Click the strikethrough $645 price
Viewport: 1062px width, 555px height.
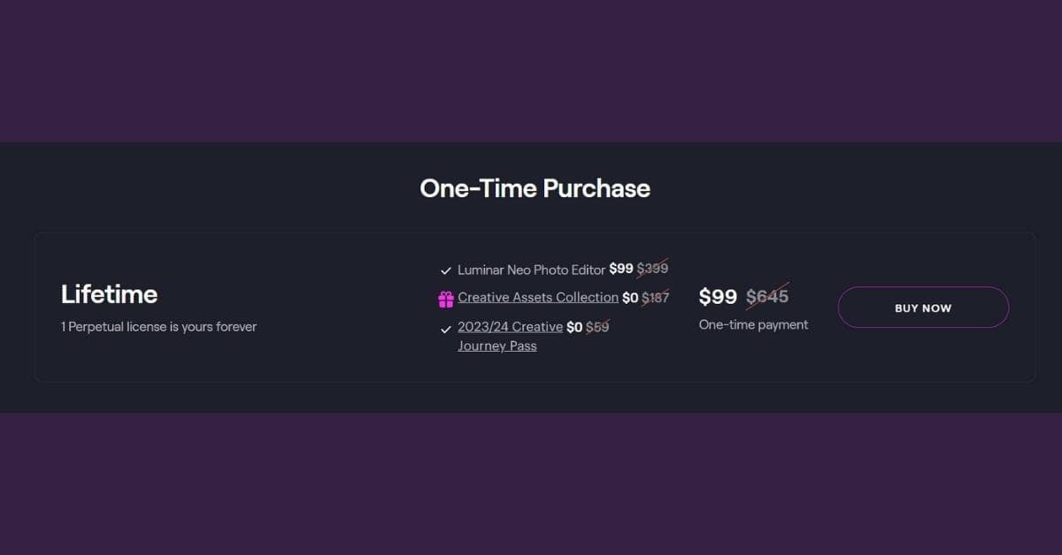tap(766, 296)
